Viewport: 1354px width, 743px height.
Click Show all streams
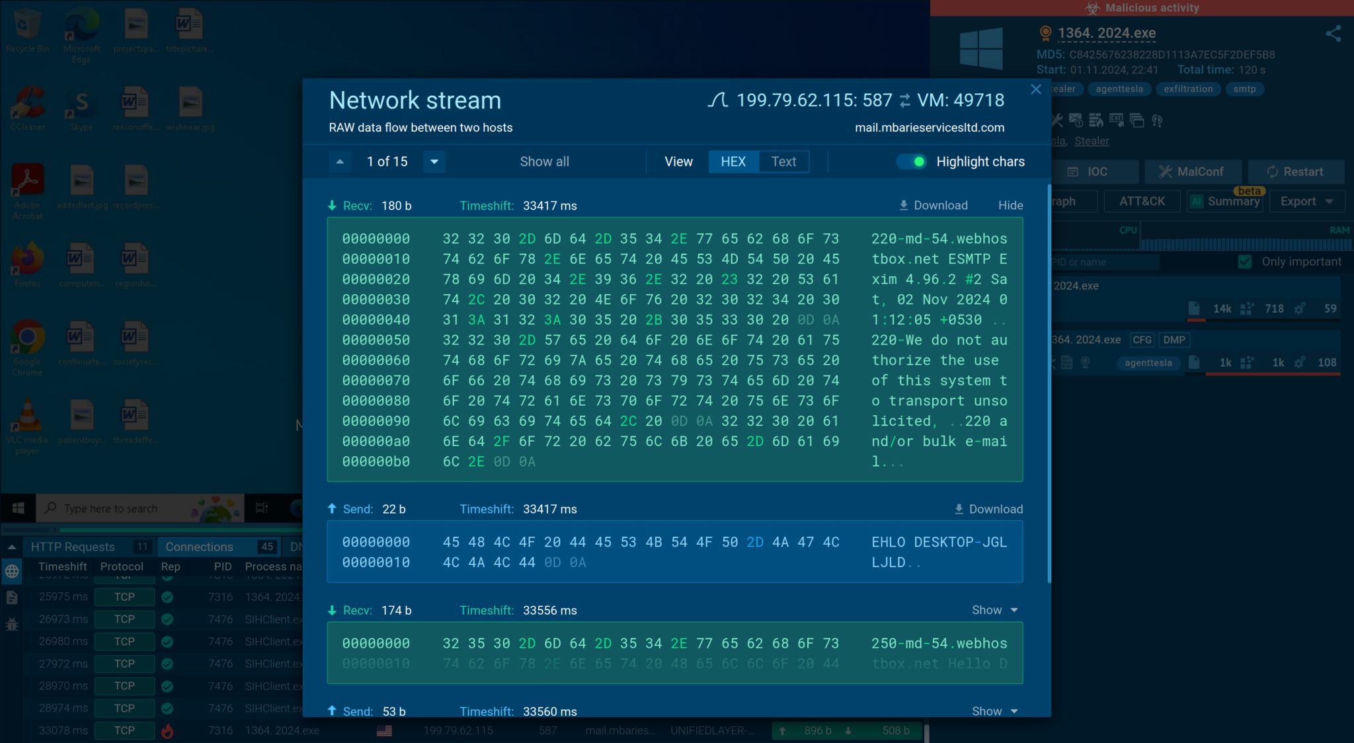[x=544, y=162]
